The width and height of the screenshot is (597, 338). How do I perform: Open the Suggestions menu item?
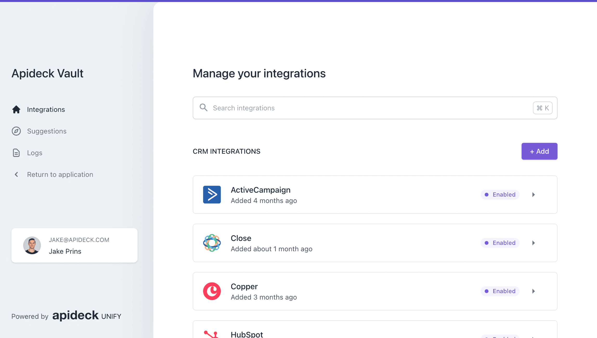click(39, 131)
